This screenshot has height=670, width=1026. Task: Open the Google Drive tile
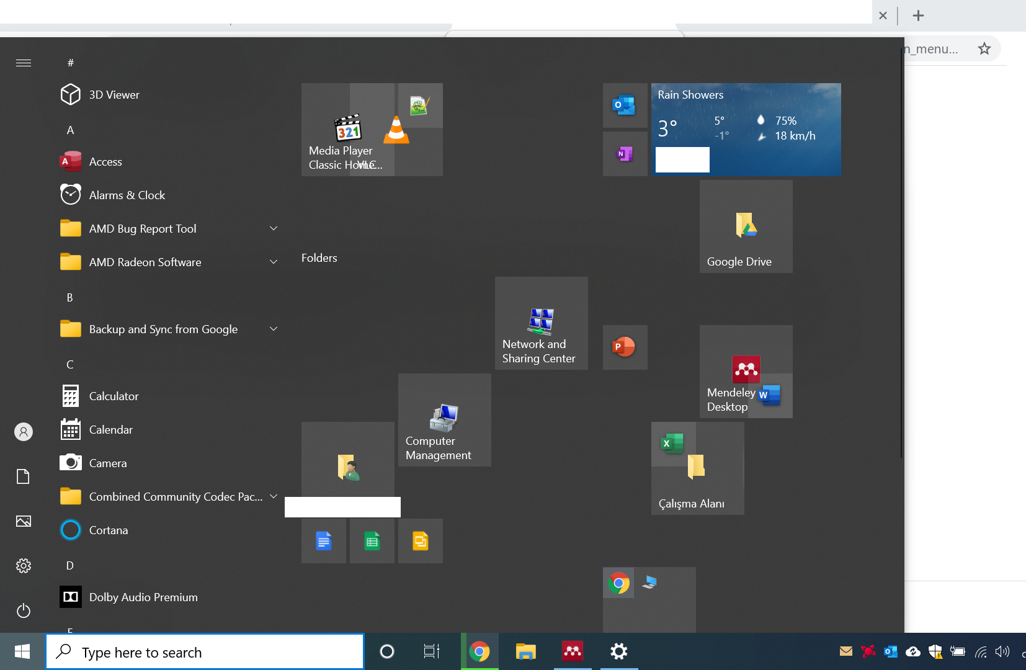(x=746, y=226)
